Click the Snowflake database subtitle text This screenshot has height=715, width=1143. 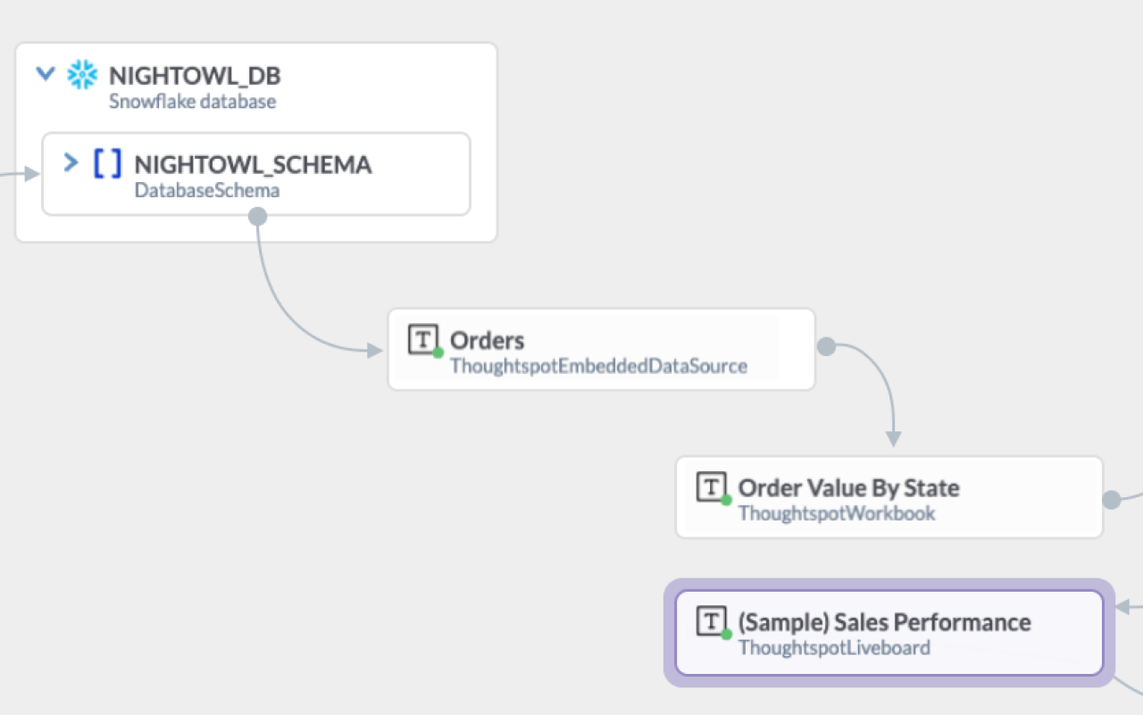[x=192, y=101]
